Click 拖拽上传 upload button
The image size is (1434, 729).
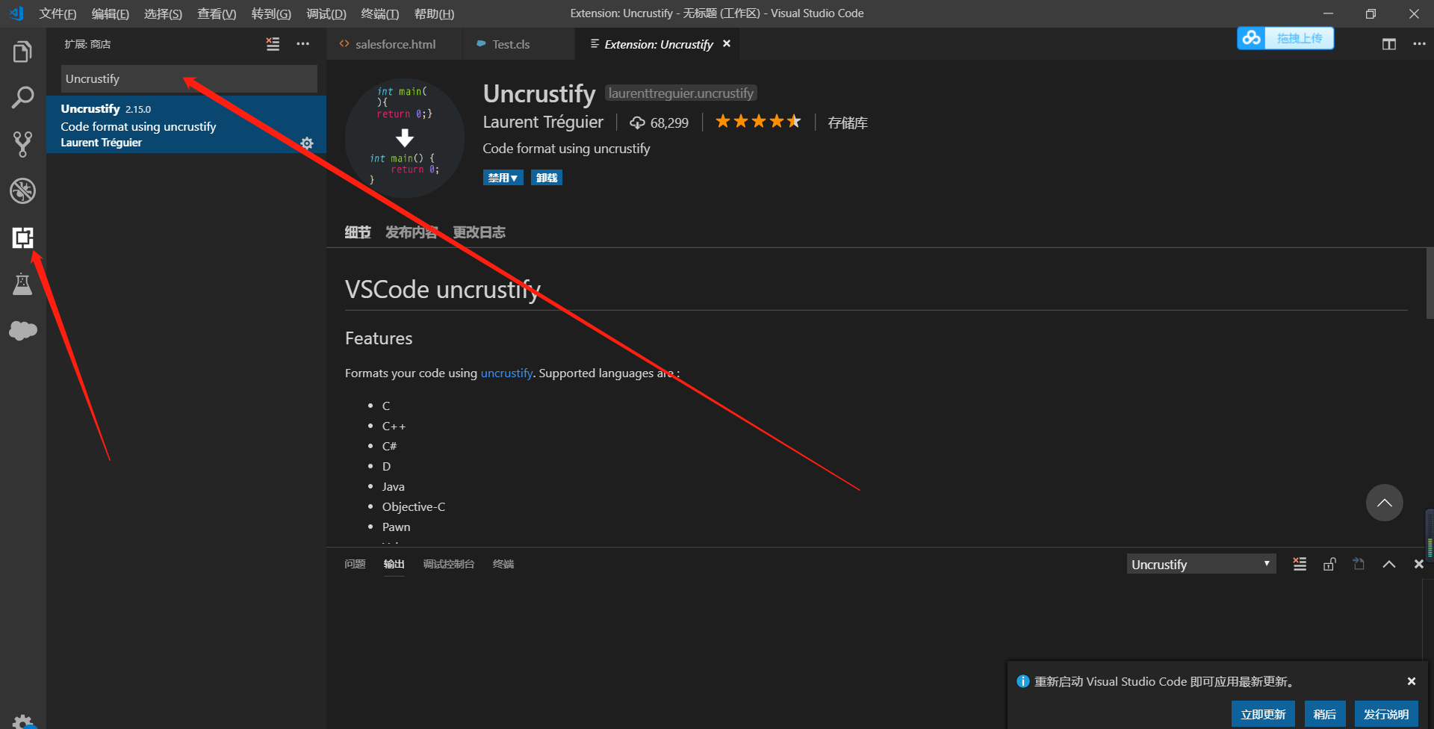[x=1299, y=38]
